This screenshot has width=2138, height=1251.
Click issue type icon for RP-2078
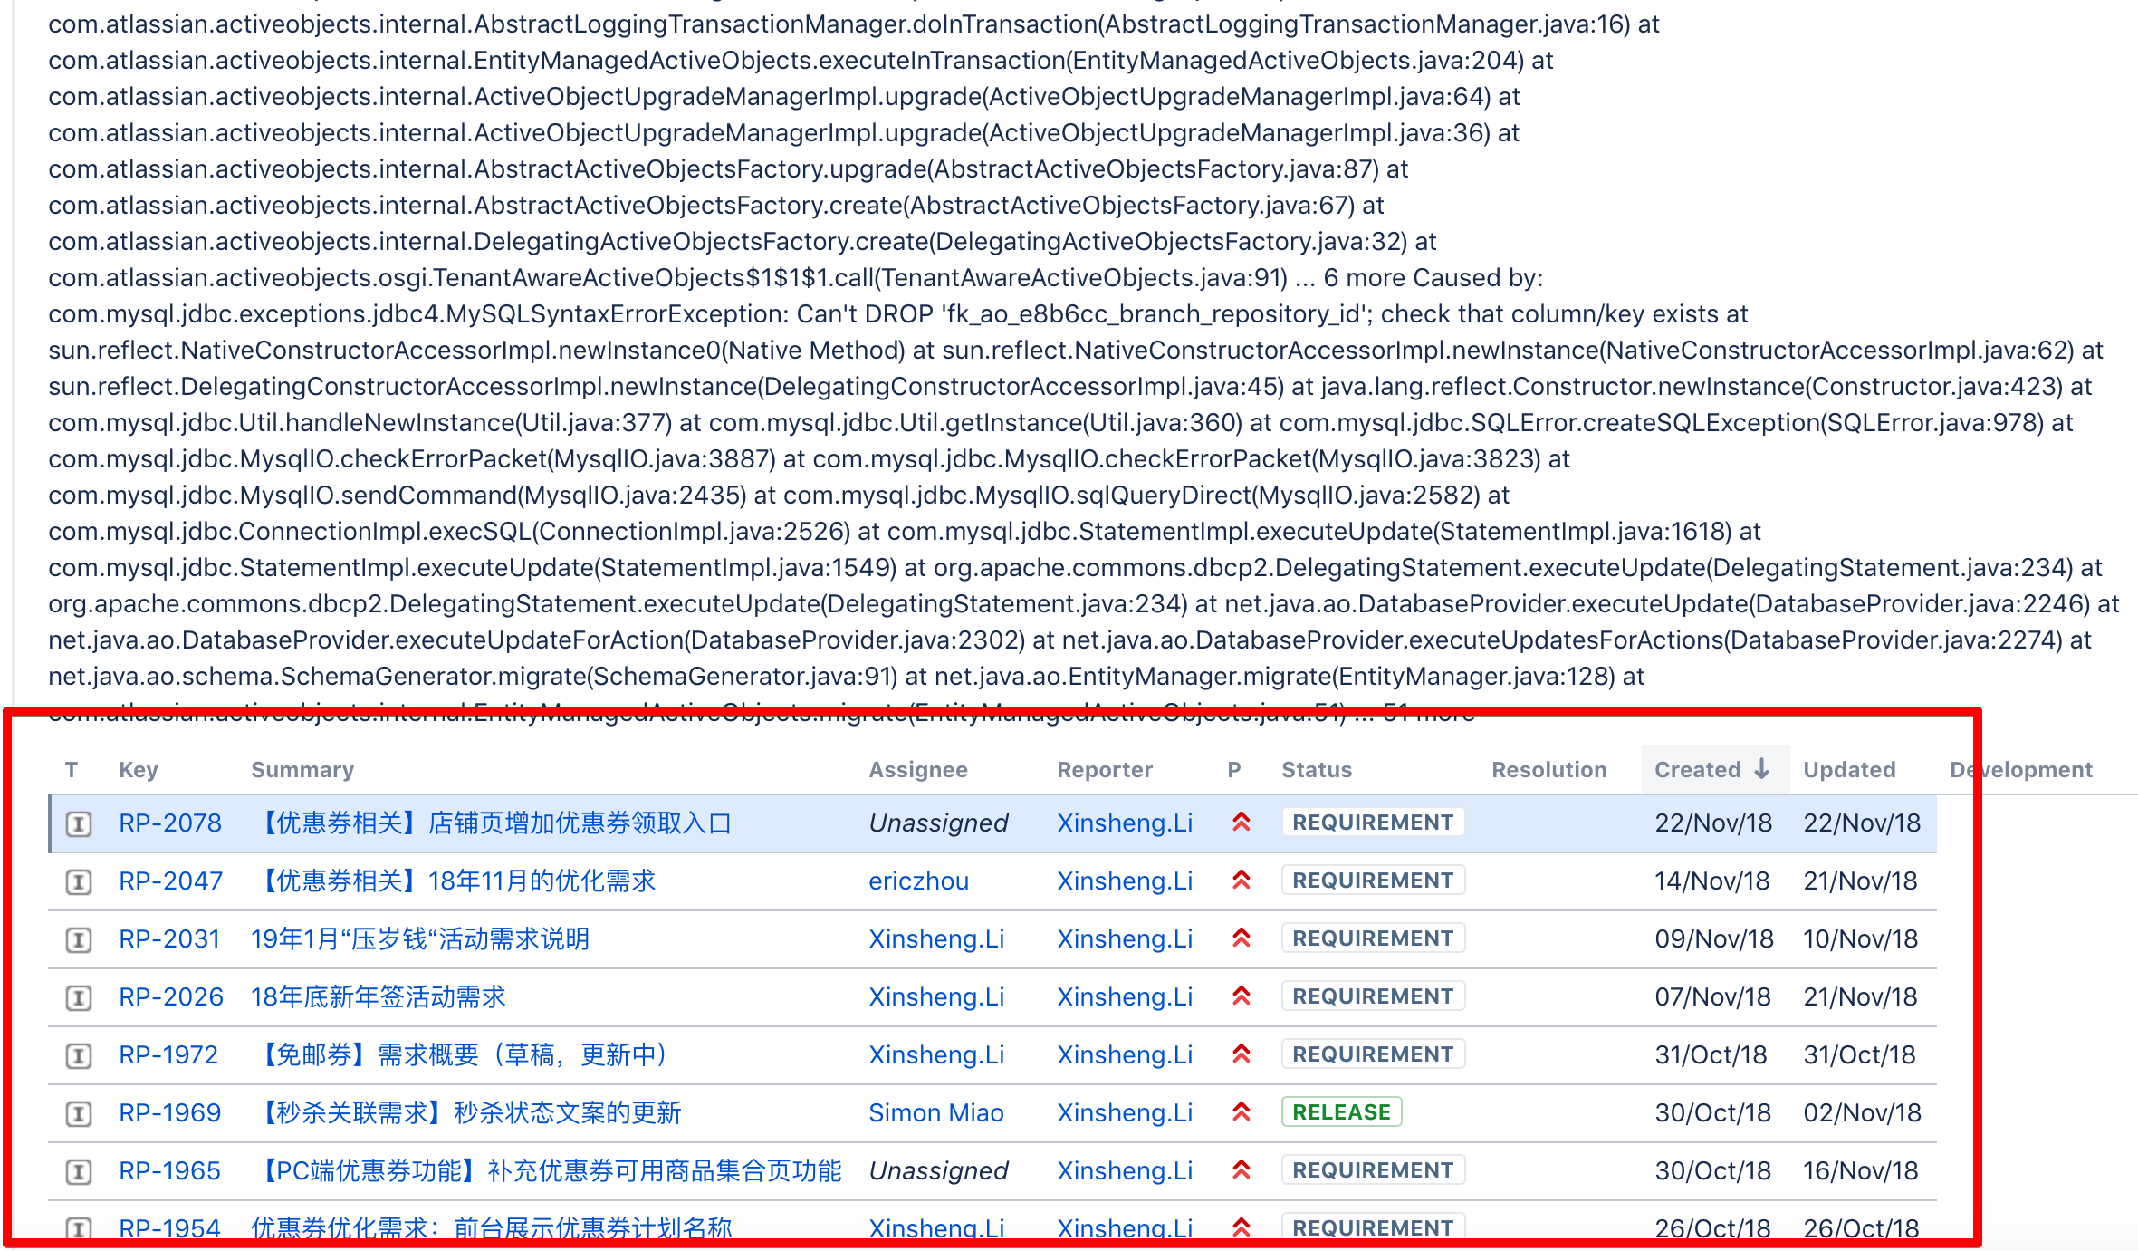(x=79, y=823)
